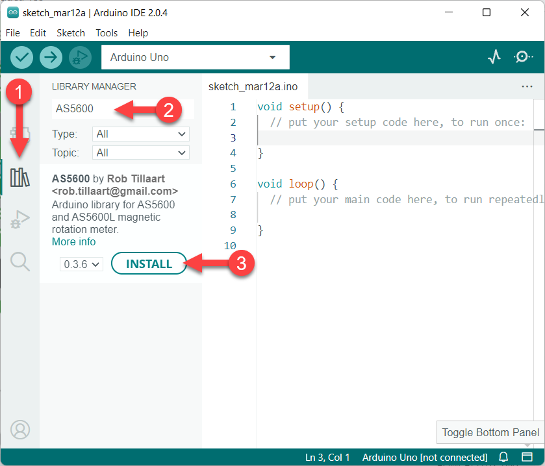Open the user account profile icon

tap(19, 430)
